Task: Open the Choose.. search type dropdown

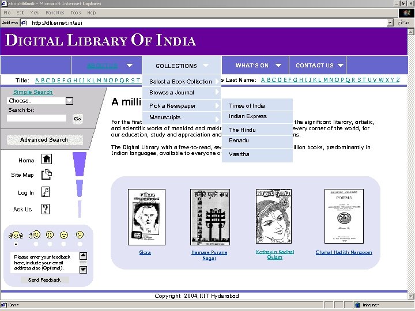Action: coord(69,101)
